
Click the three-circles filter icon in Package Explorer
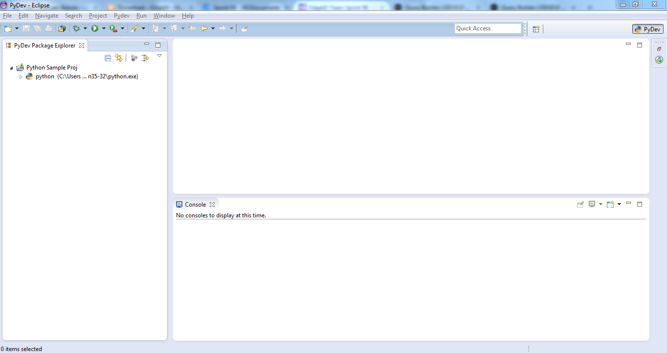click(134, 58)
